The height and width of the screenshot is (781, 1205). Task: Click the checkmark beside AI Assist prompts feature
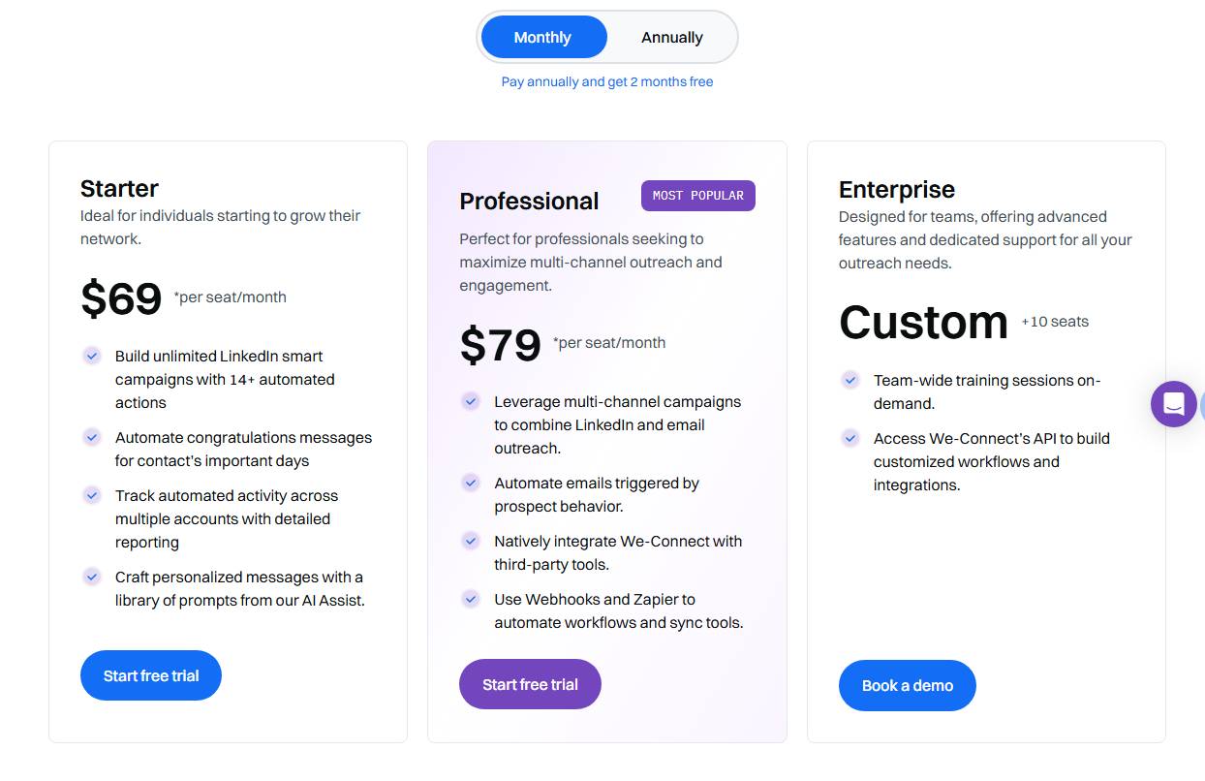point(91,577)
